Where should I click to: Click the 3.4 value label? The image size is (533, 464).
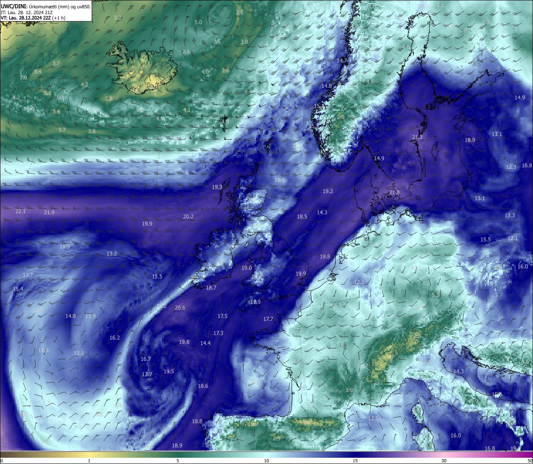click(x=37, y=72)
